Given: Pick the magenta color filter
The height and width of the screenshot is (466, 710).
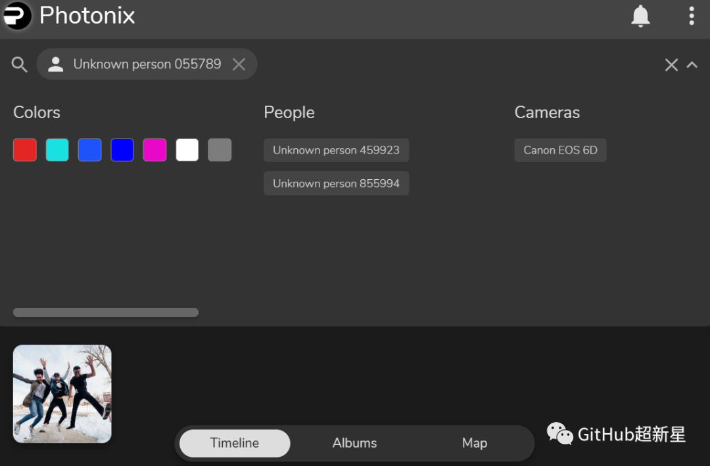Looking at the screenshot, I should click(154, 150).
